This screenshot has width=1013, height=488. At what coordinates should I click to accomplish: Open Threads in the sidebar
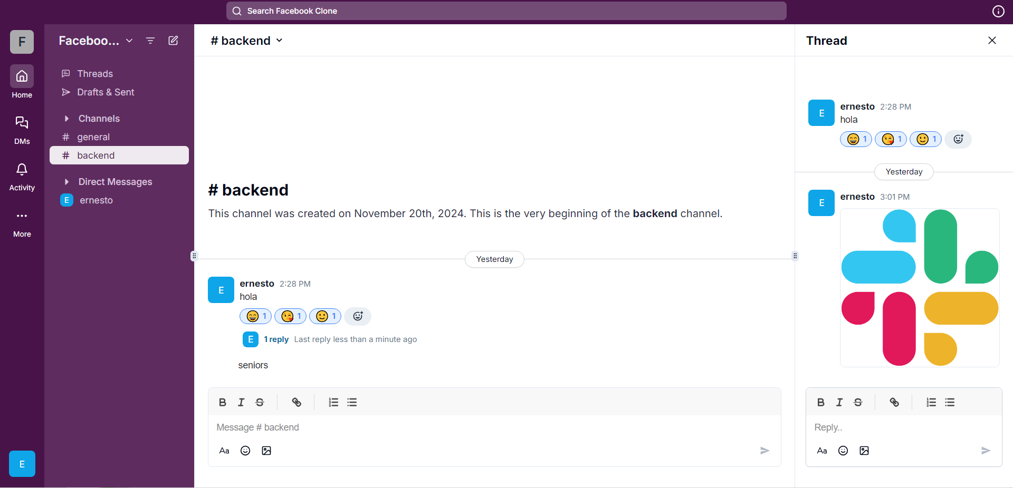tap(119, 74)
